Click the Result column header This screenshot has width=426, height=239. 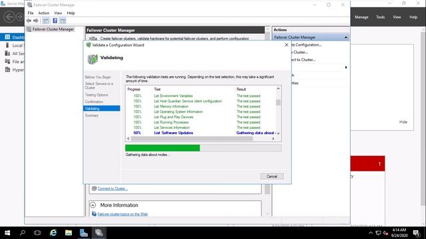(241, 89)
